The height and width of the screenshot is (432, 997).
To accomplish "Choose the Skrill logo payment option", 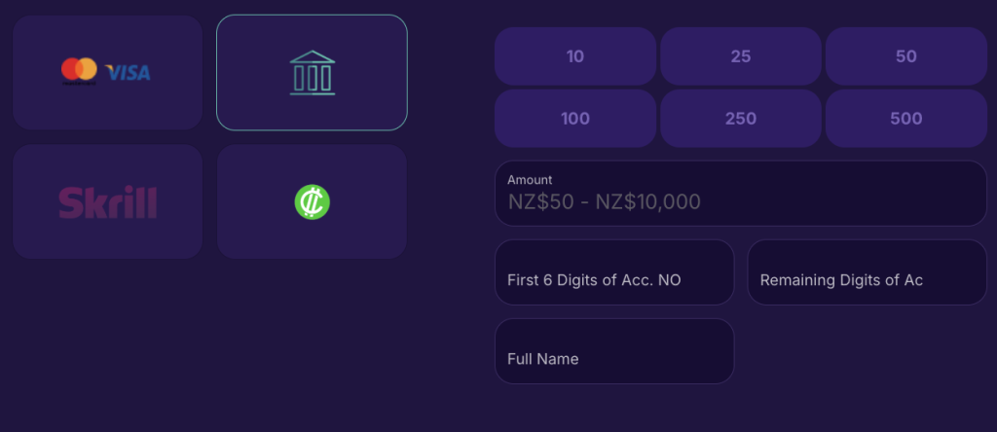I will (x=107, y=202).
